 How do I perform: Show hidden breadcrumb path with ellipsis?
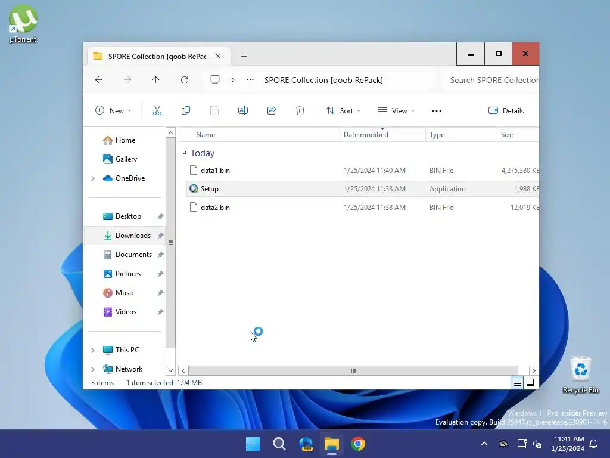click(250, 80)
